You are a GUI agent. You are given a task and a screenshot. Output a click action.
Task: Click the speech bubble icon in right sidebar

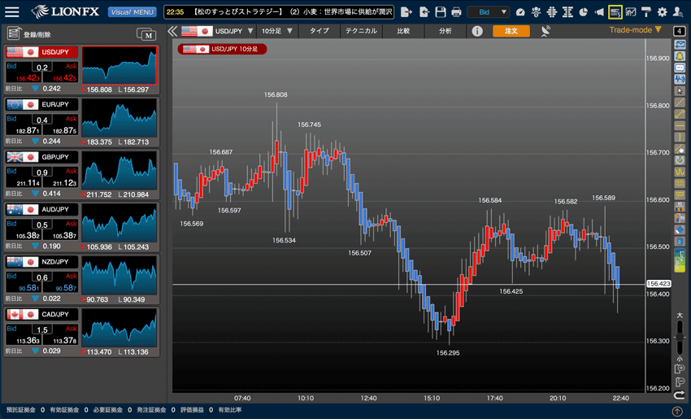680,68
